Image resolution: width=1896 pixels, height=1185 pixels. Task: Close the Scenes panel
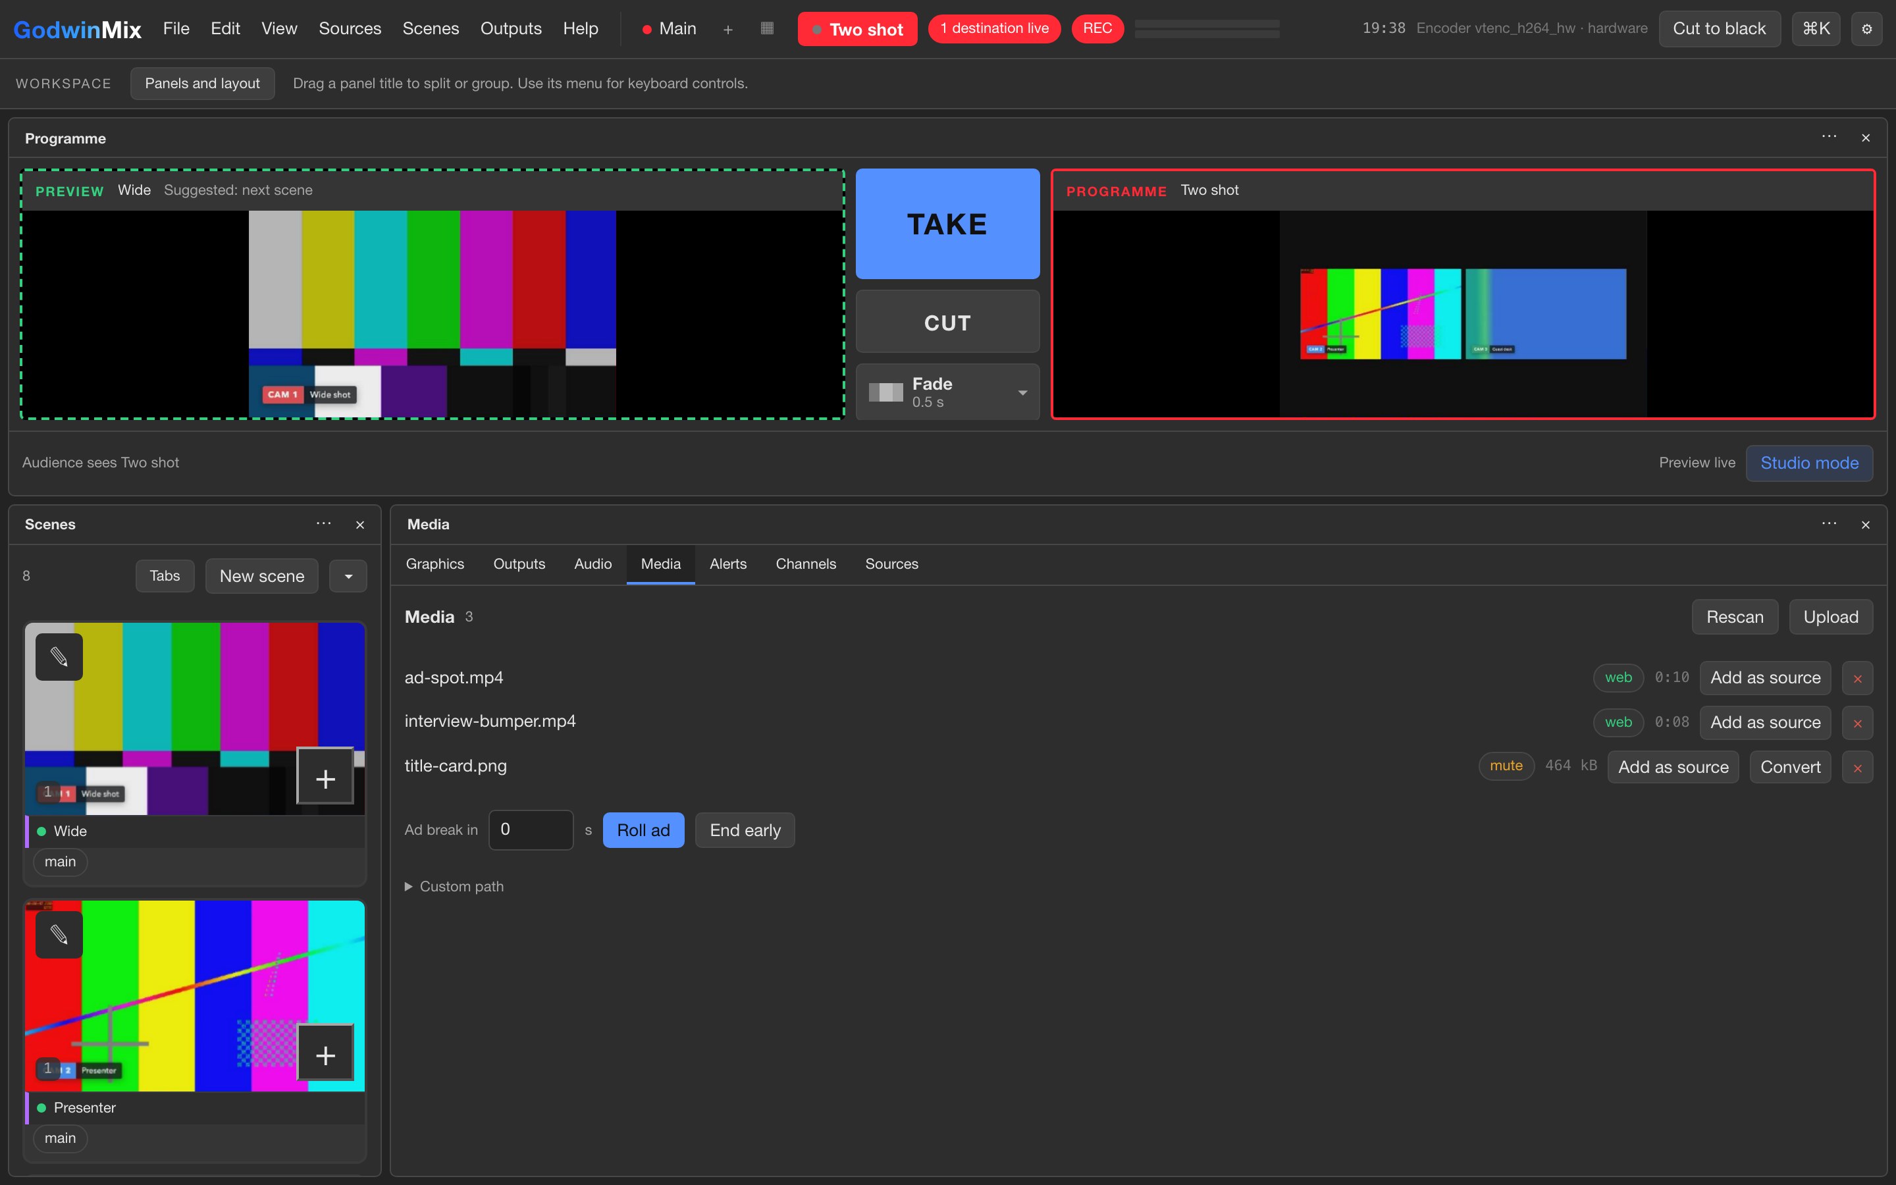[359, 524]
